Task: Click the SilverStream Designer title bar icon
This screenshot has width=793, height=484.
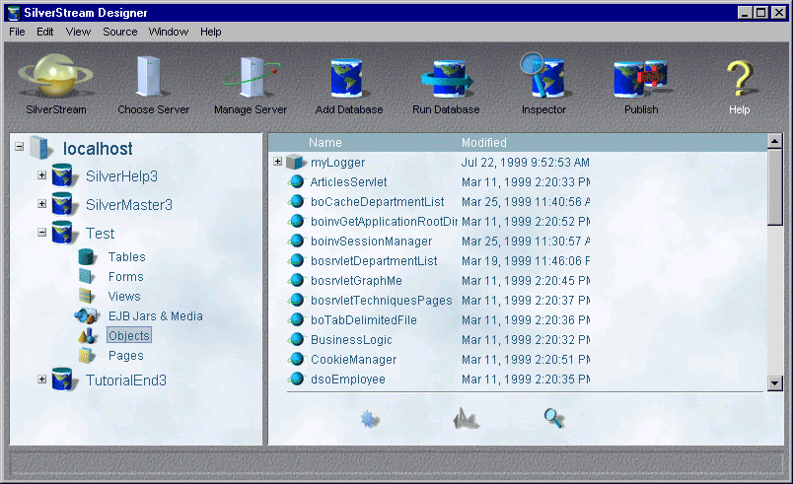Action: 14,13
